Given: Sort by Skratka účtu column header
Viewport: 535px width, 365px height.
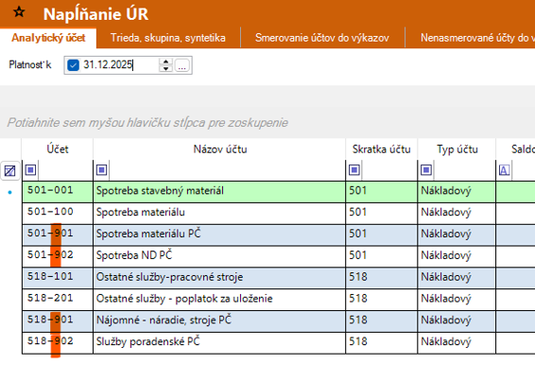Looking at the screenshot, I should click(382, 149).
